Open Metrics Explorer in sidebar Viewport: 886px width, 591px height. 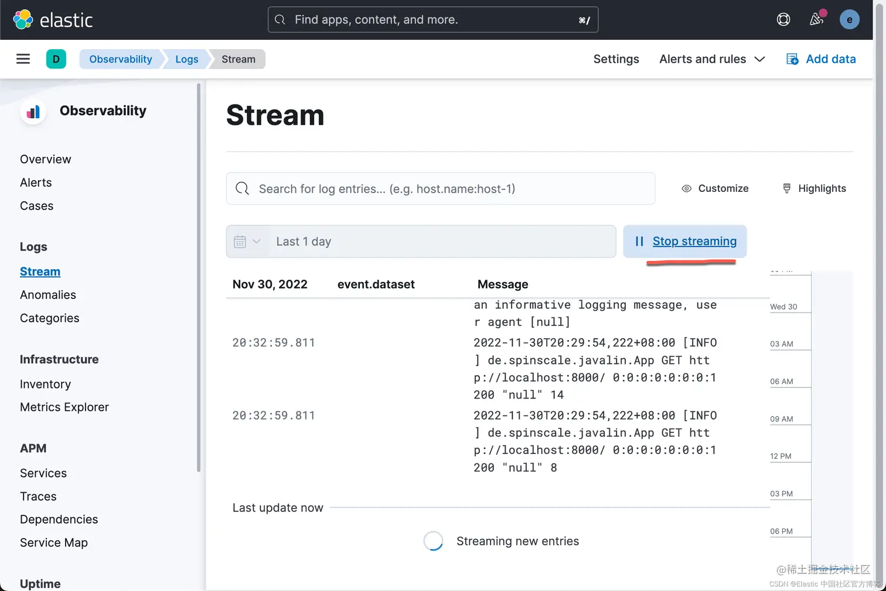pos(64,407)
